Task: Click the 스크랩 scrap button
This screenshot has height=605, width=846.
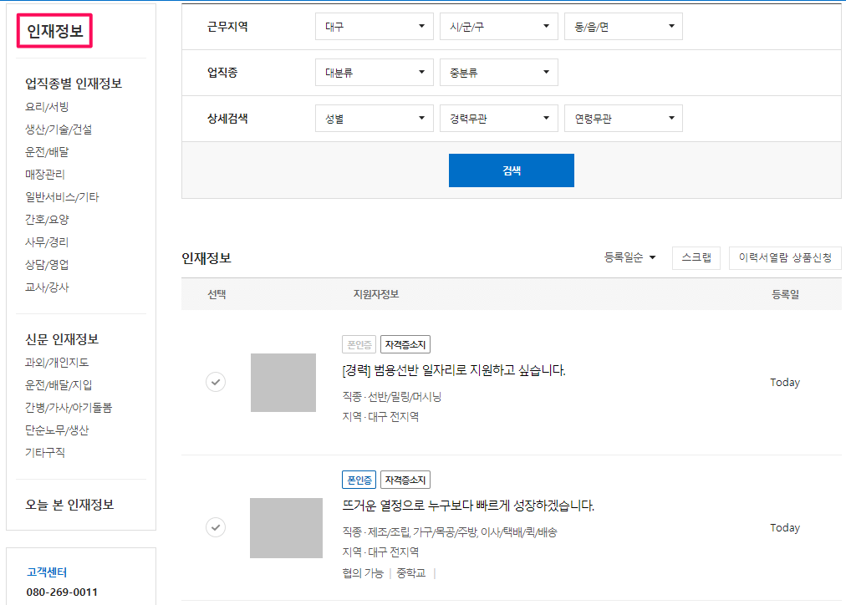Action: click(696, 257)
